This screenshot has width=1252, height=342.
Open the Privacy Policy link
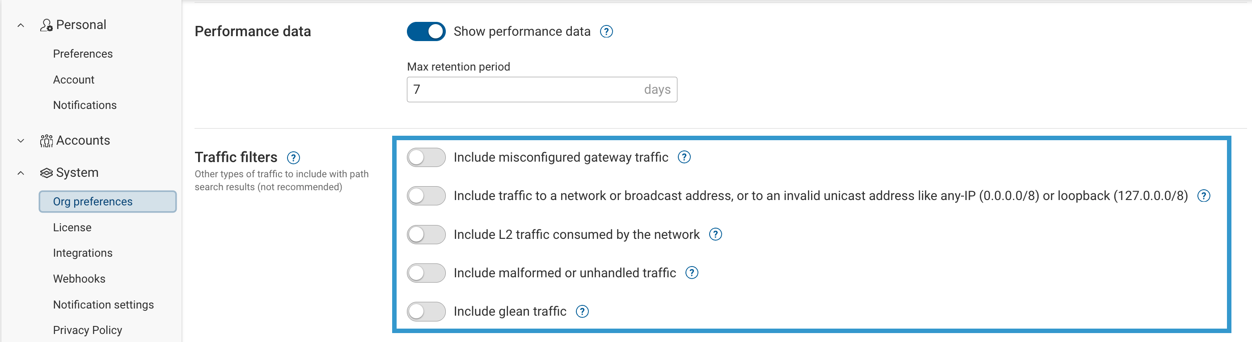click(x=87, y=330)
